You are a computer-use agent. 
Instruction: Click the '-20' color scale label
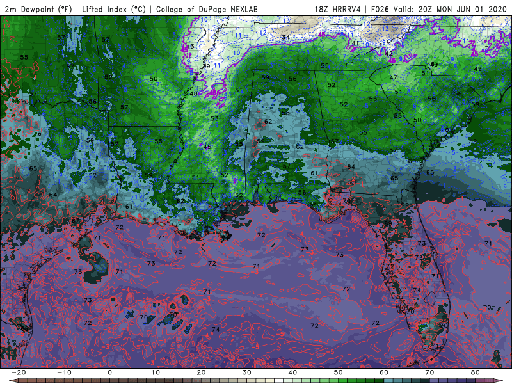19,372
